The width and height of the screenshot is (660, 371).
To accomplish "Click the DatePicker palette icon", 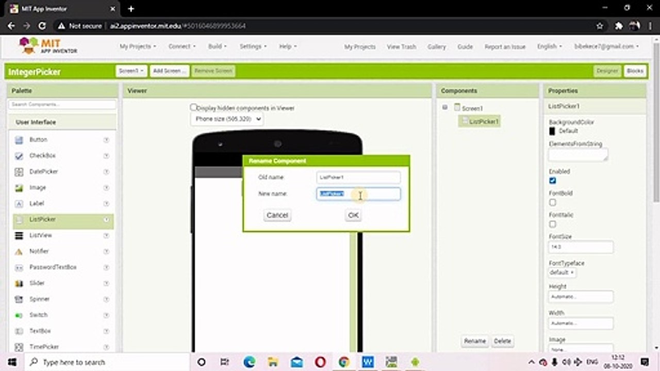I will (x=19, y=172).
